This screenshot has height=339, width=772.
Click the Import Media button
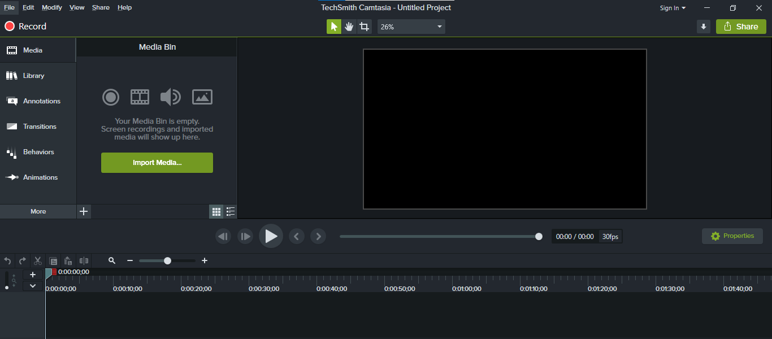157,163
